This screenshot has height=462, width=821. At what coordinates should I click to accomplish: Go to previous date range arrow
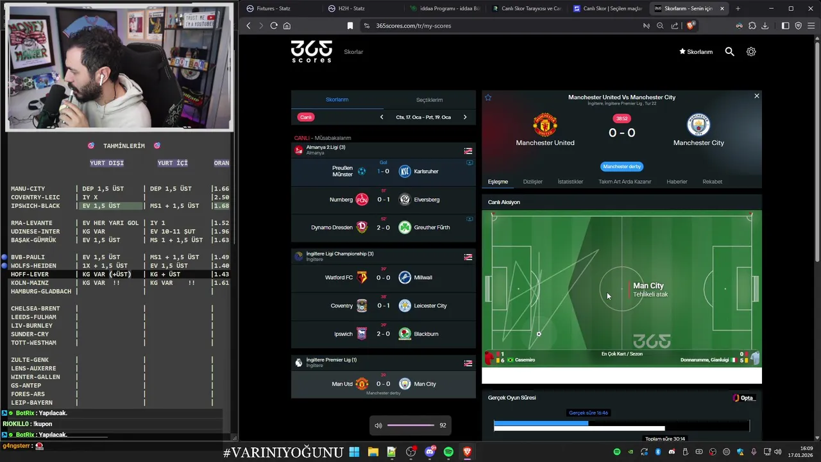[x=382, y=117]
